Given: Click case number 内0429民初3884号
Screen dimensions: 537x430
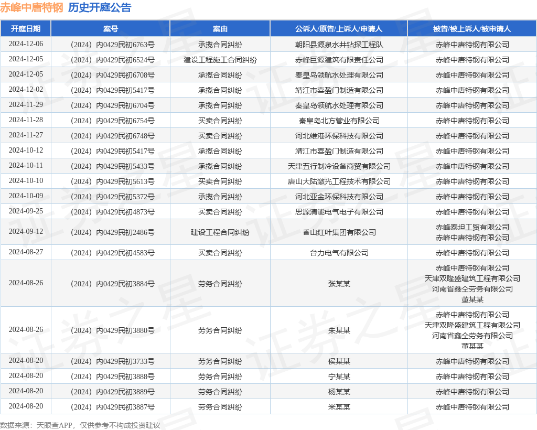Looking at the screenshot, I should [x=113, y=284].
